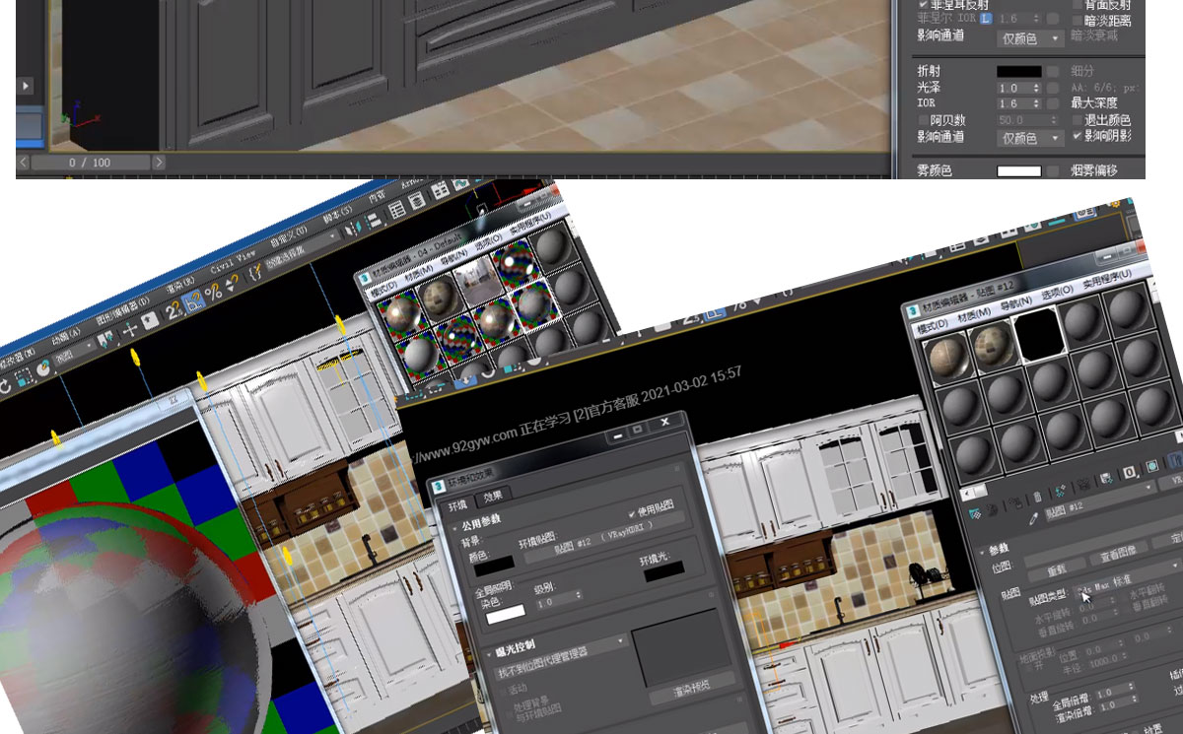Viewport: 1183px width, 734px height.
Task: Select the 环境 tab
Action: 458,506
